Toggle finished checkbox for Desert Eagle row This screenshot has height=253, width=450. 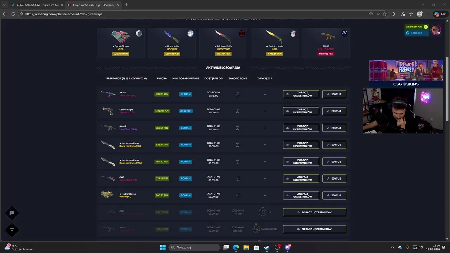click(238, 111)
